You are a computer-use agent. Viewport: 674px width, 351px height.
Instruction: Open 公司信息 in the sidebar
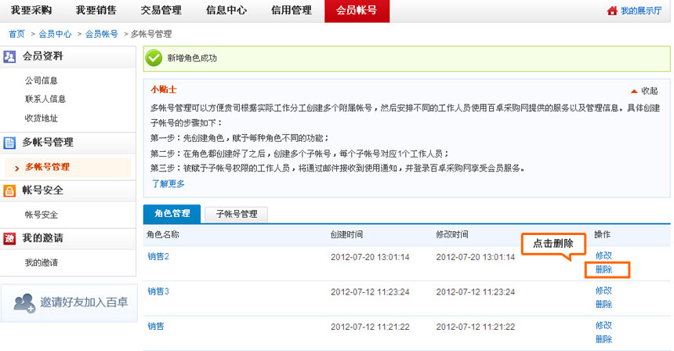point(41,81)
